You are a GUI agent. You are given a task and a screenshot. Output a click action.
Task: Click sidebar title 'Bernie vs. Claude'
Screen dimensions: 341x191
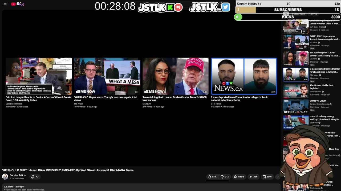[318, 101]
